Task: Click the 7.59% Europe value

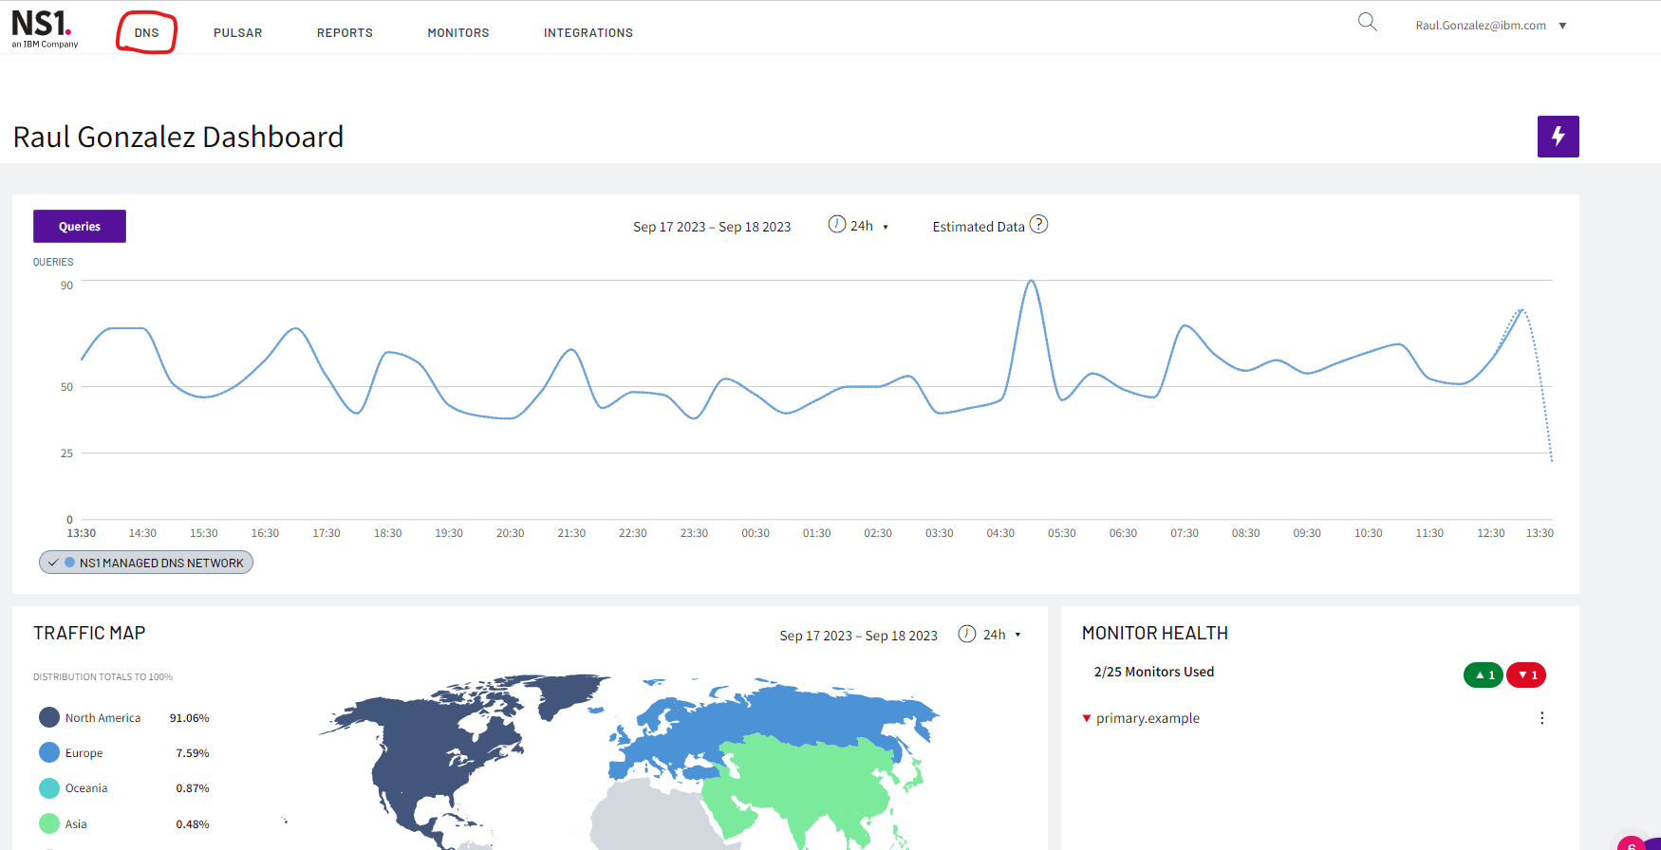Action: click(x=193, y=753)
